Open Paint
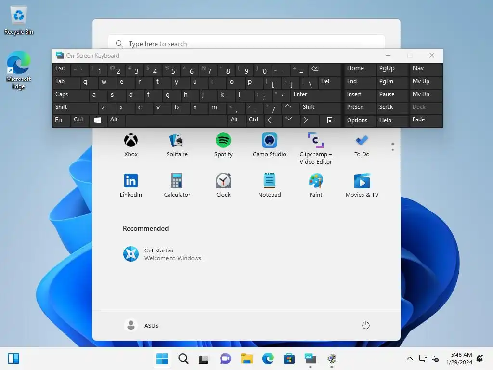 pos(316,185)
